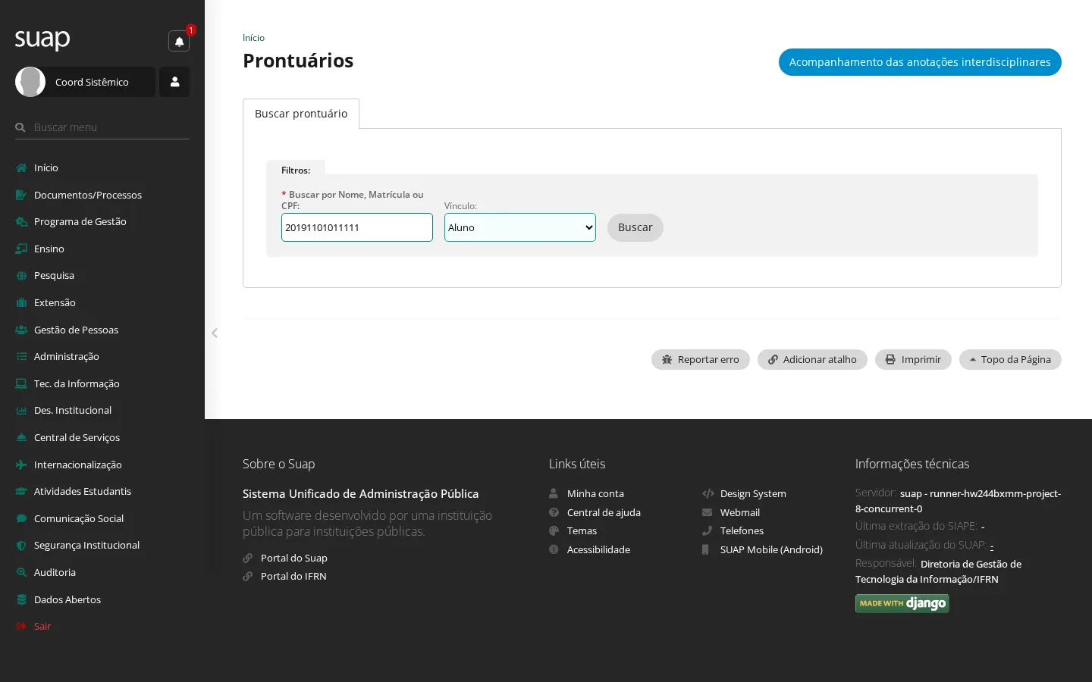Click the Tec. da Informação laptop icon
The width and height of the screenshot is (1092, 682).
click(21, 383)
